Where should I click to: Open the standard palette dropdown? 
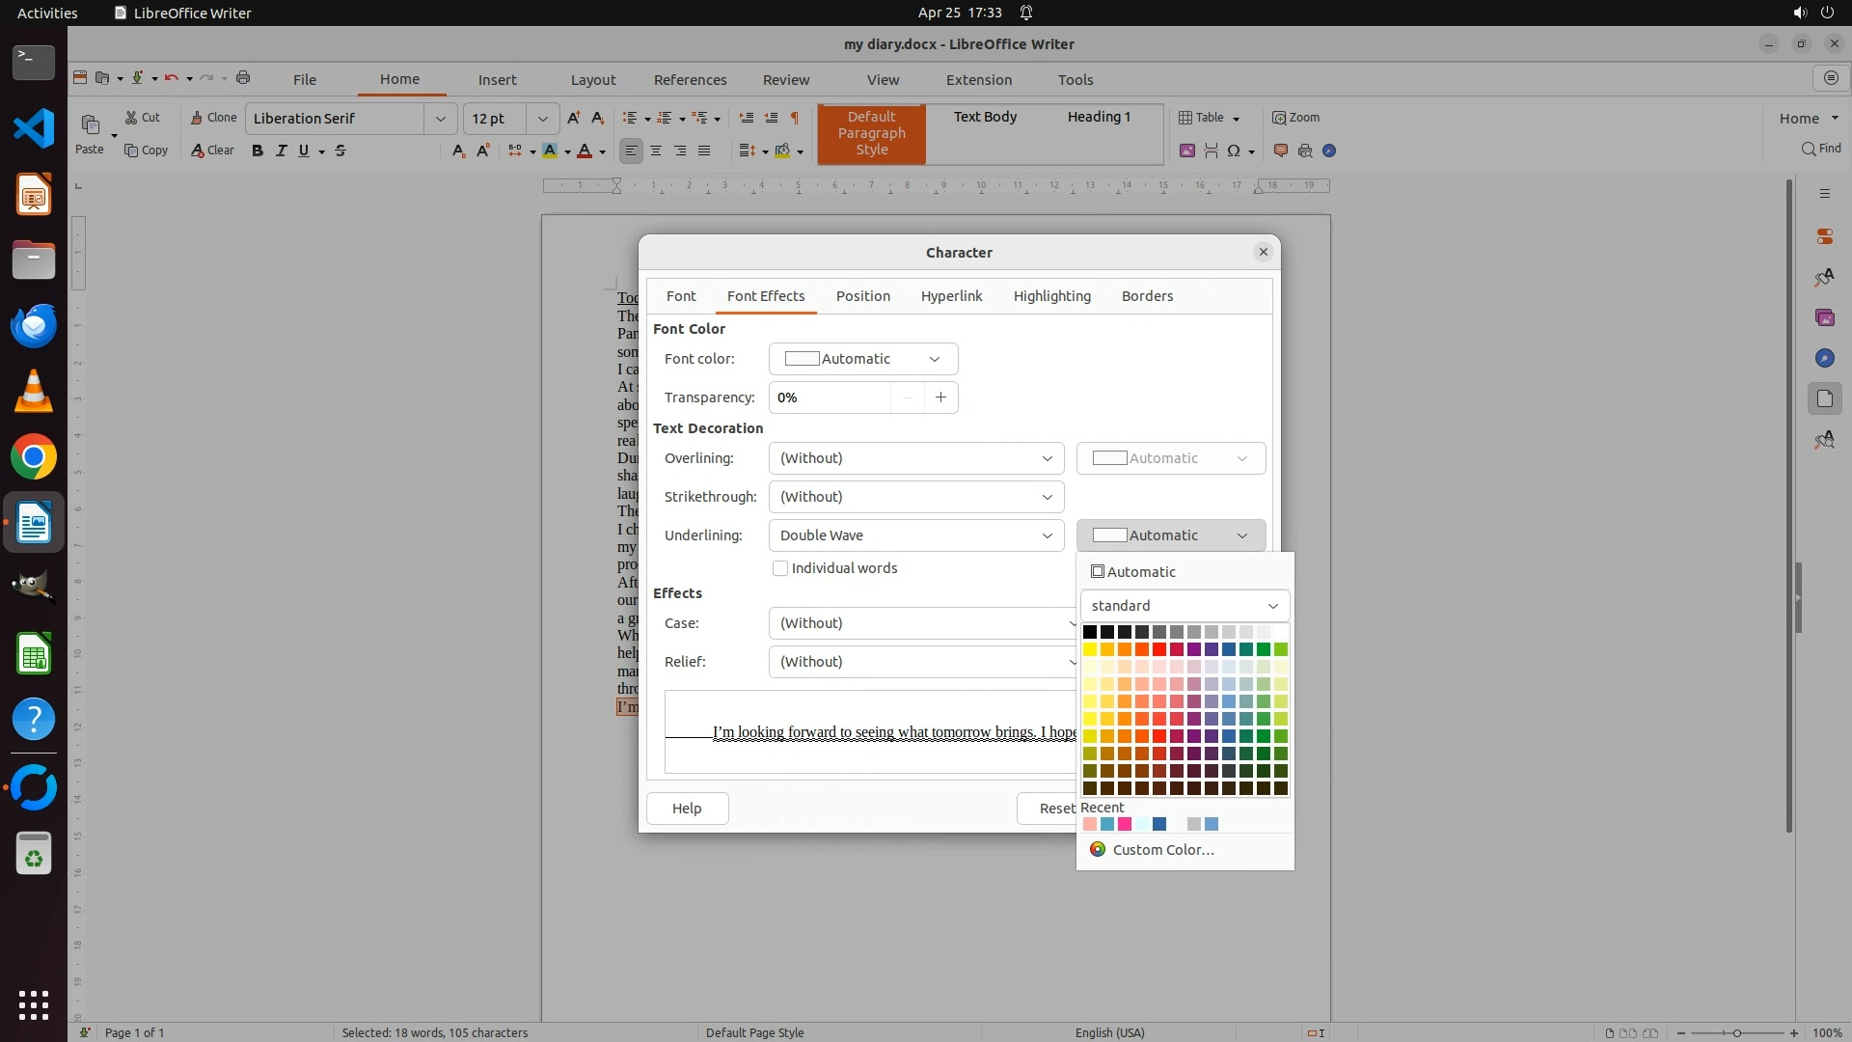tap(1185, 606)
